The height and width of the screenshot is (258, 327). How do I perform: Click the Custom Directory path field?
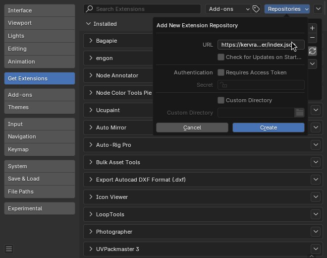(256, 113)
